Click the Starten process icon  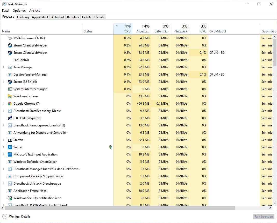10,140
